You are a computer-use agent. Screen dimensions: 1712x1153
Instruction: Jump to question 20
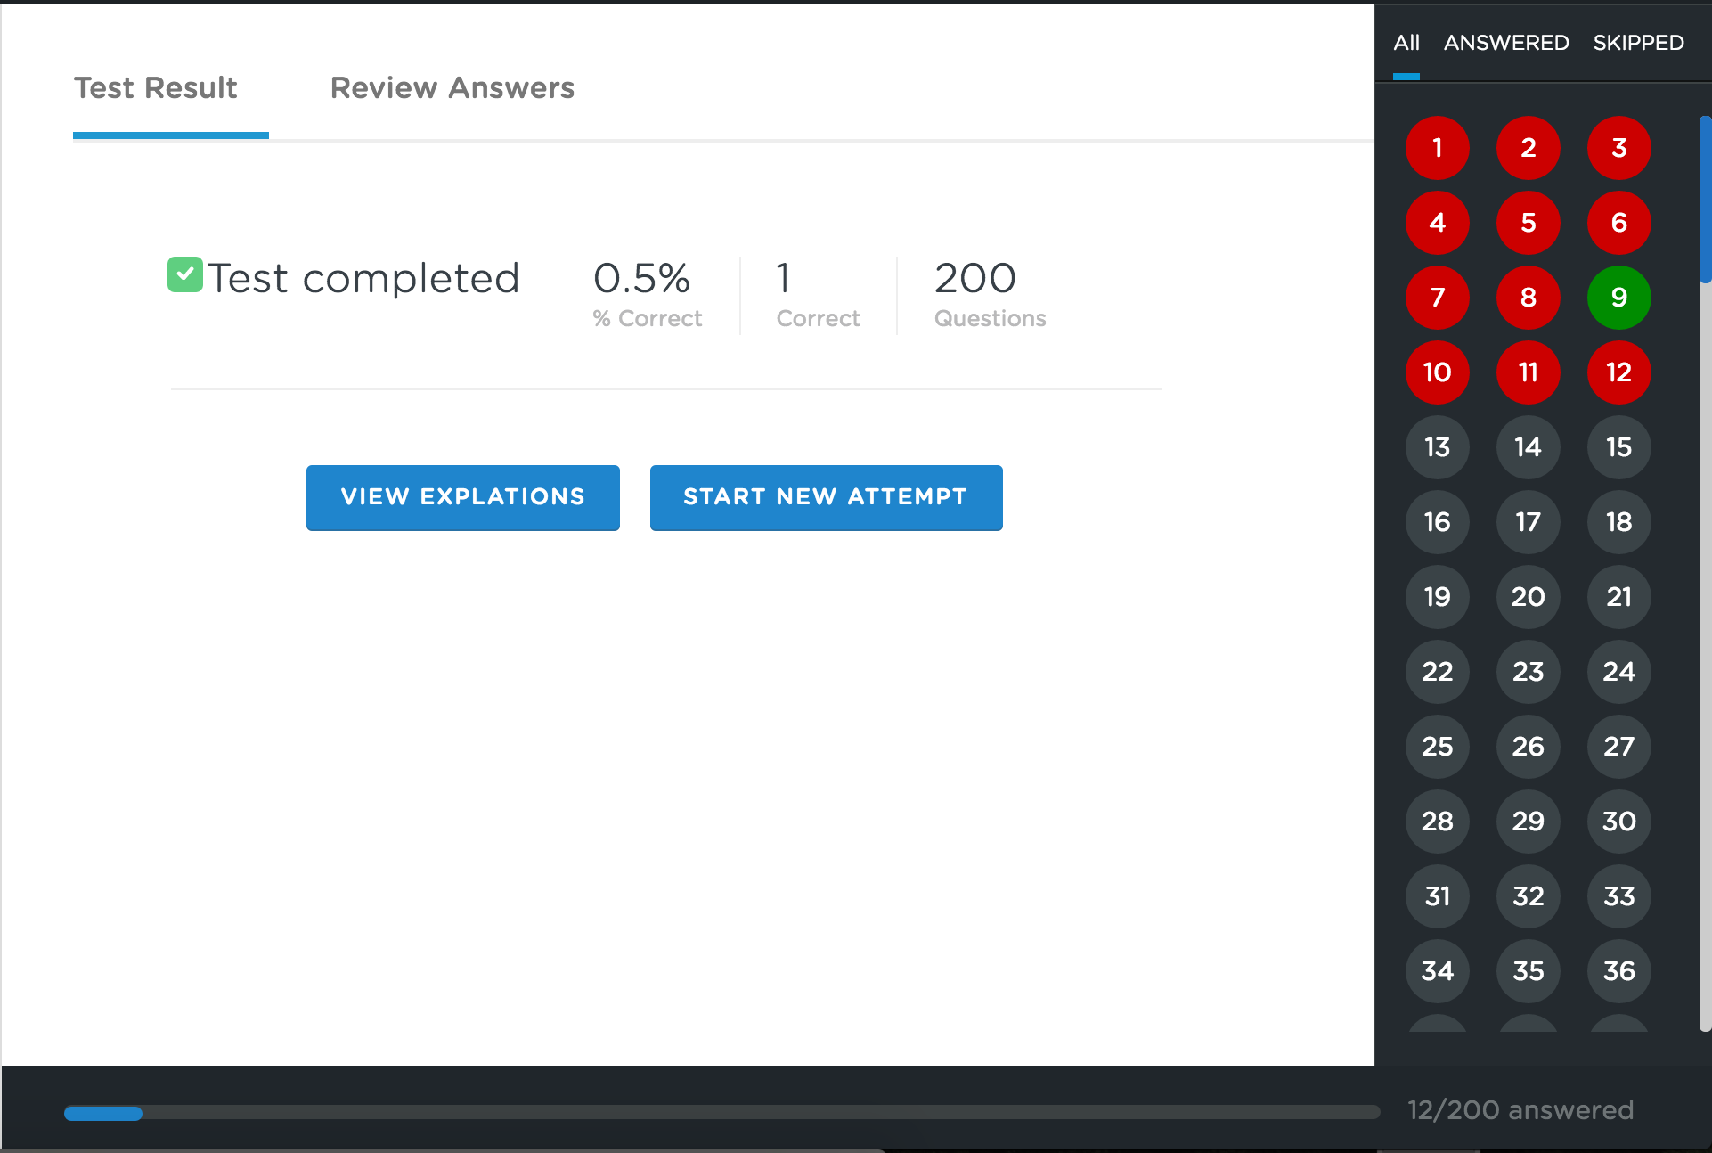(1529, 597)
